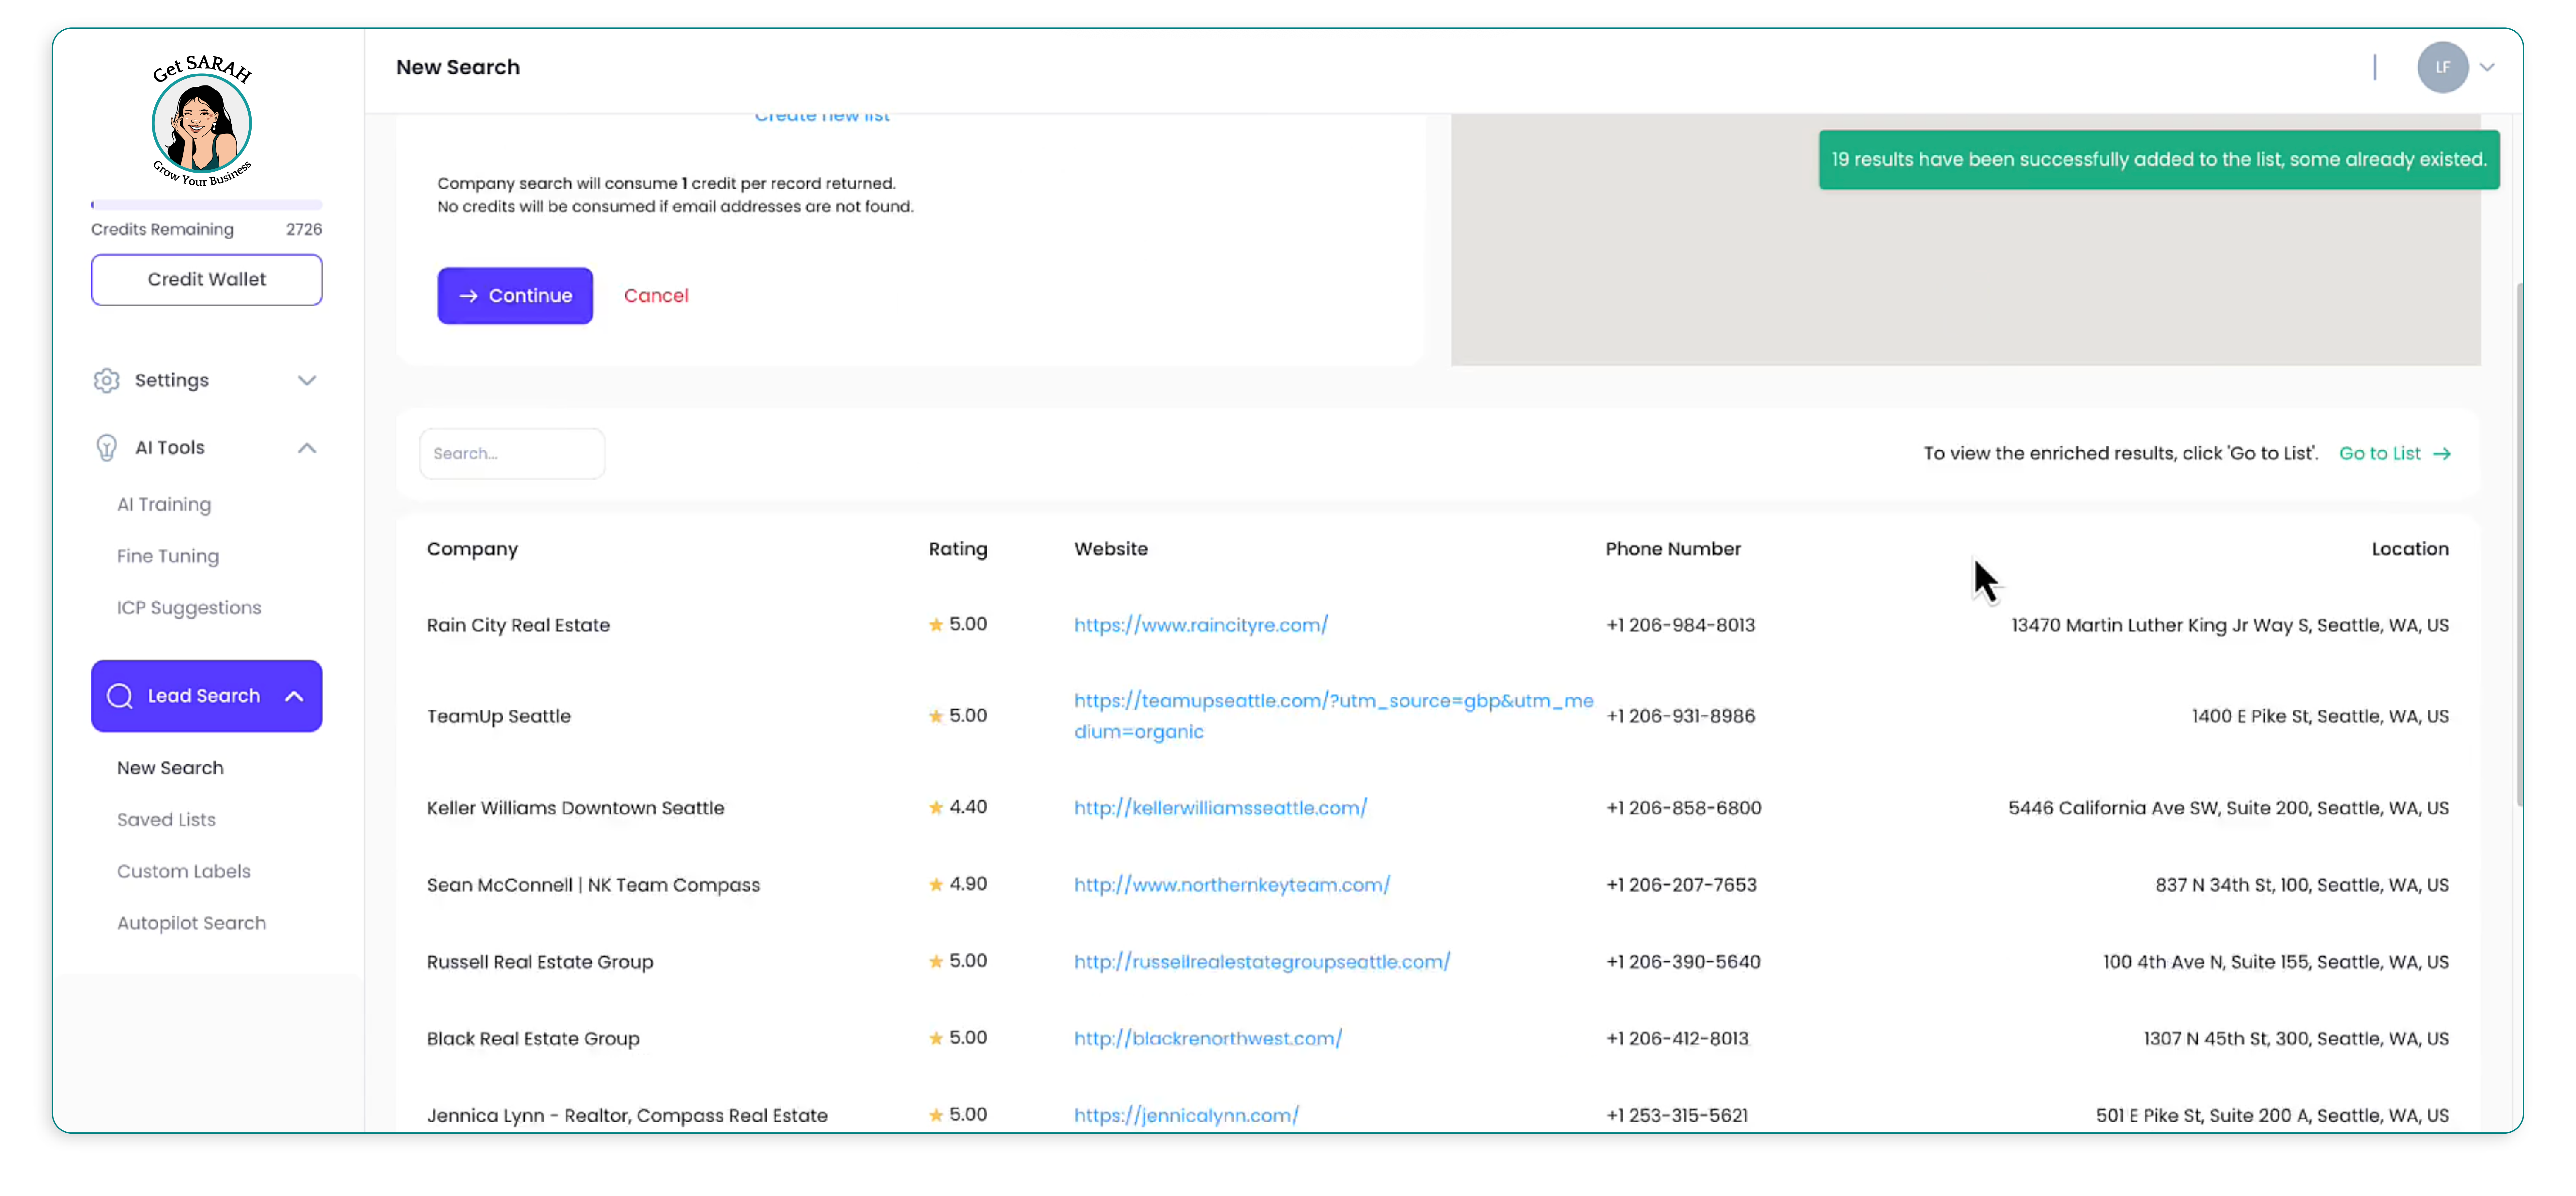
Task: Click Russell Real Estate Group name
Action: click(x=540, y=962)
